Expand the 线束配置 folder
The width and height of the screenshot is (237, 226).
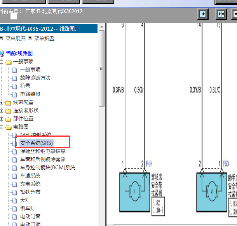tap(2, 103)
